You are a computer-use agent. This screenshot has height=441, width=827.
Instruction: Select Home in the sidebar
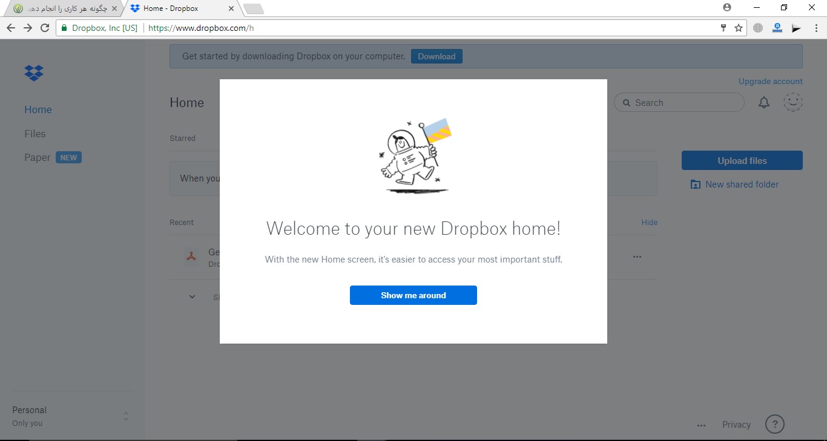pos(38,109)
